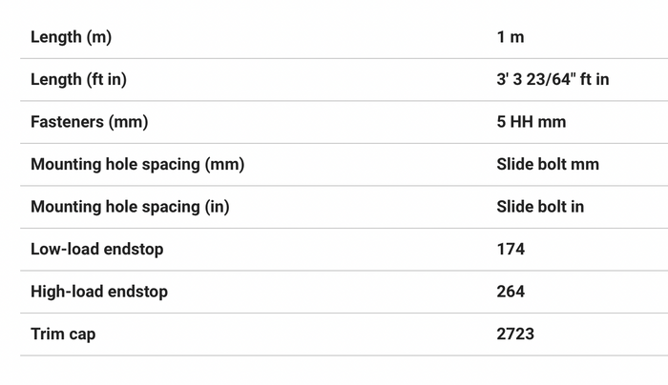Select the 1 m value
This screenshot has height=385, width=668.
pos(510,37)
